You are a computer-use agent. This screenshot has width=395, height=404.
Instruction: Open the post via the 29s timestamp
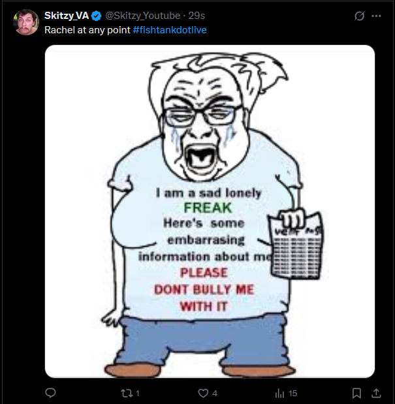197,16
